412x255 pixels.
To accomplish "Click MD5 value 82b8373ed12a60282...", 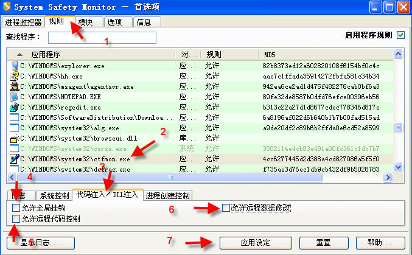I will coord(321,66).
